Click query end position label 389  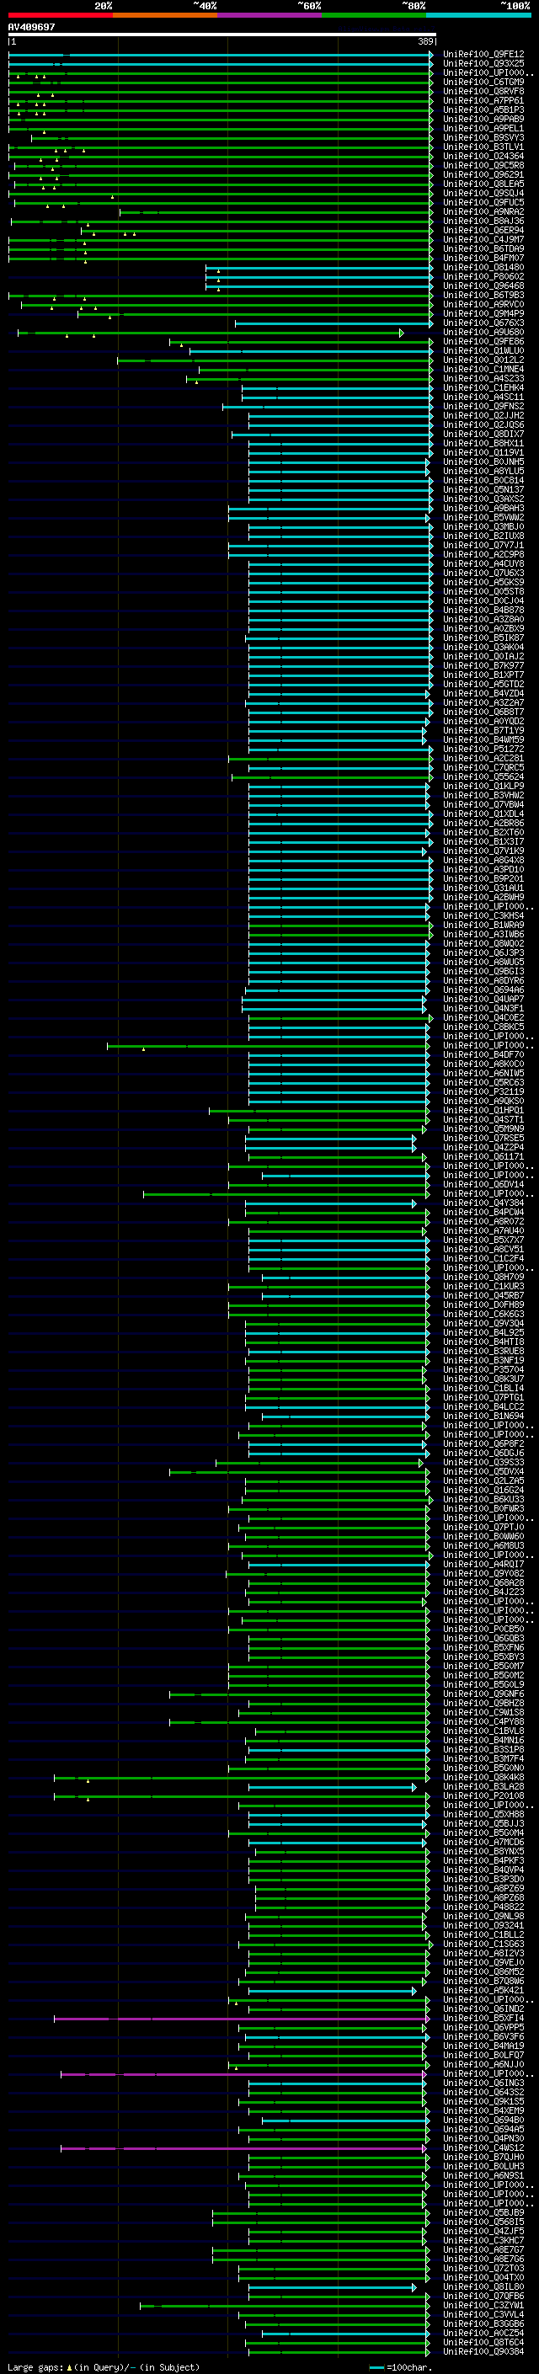[x=425, y=41]
